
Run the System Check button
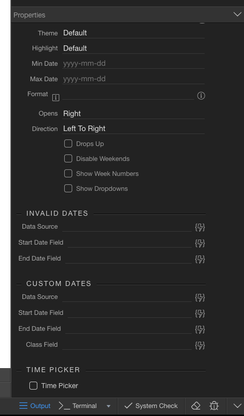click(x=151, y=406)
